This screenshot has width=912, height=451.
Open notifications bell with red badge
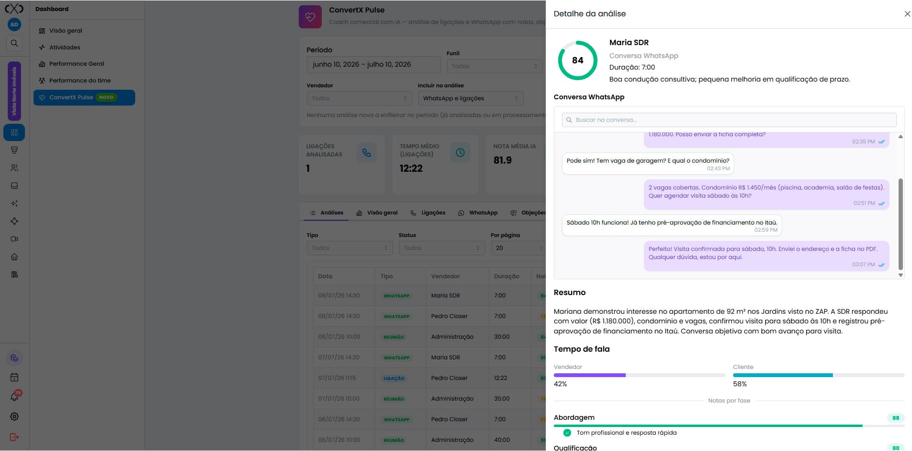14,397
